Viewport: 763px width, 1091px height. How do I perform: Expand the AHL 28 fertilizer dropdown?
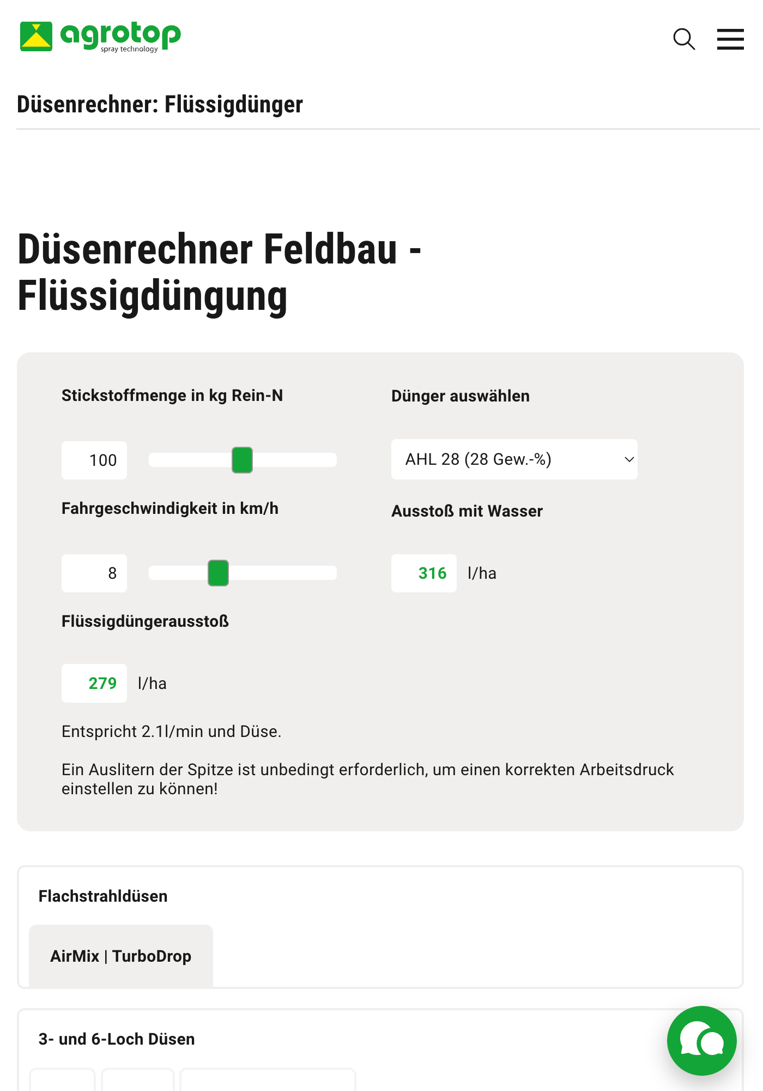pyautogui.click(x=514, y=459)
